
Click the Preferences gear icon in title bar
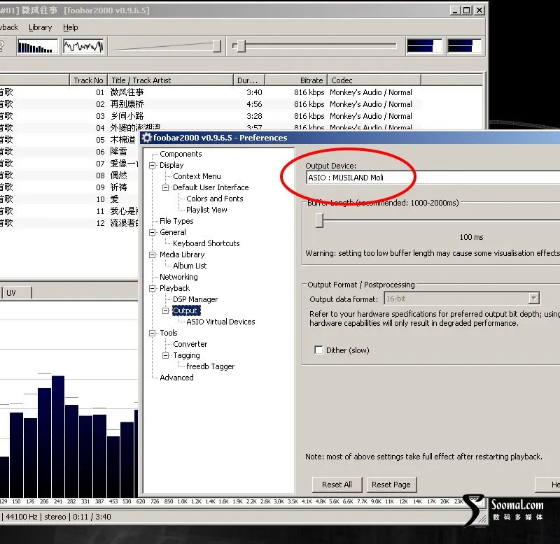(147, 138)
